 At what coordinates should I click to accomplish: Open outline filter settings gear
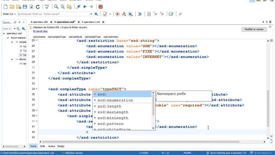tap(24, 29)
